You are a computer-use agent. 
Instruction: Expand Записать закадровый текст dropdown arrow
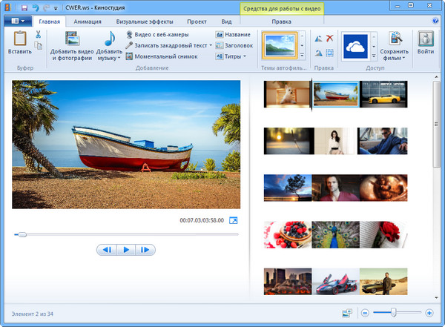(x=210, y=45)
